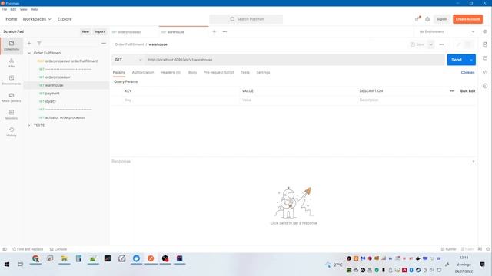Open the Collections sidebar panel

tap(12, 46)
